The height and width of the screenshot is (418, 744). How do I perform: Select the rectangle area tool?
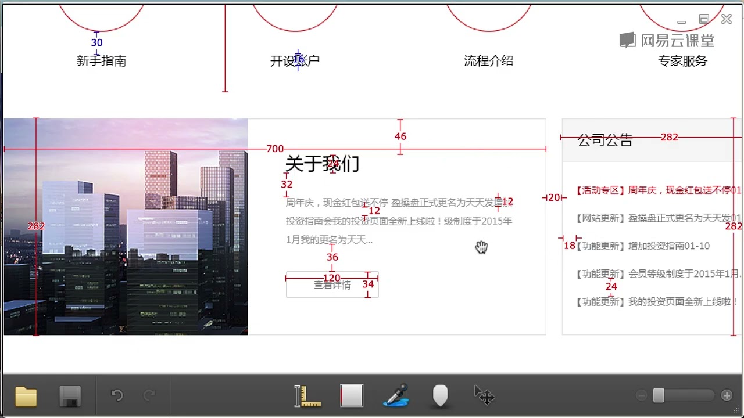(352, 396)
